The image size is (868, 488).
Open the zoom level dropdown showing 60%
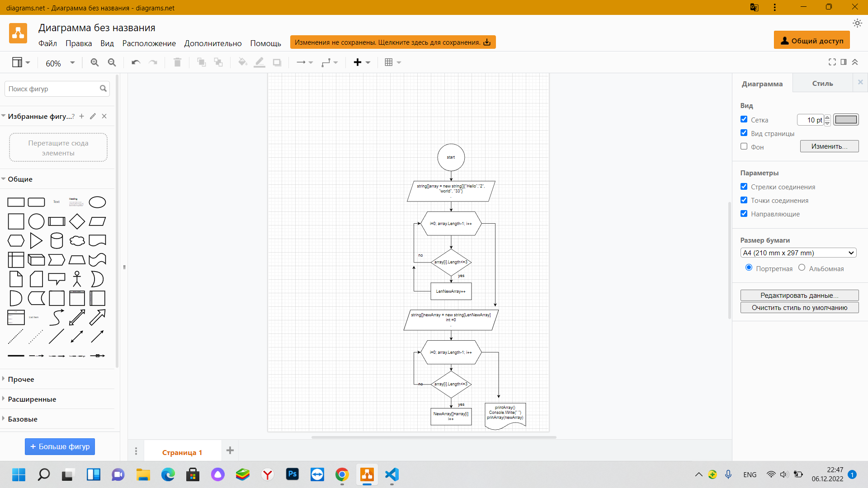tap(59, 63)
